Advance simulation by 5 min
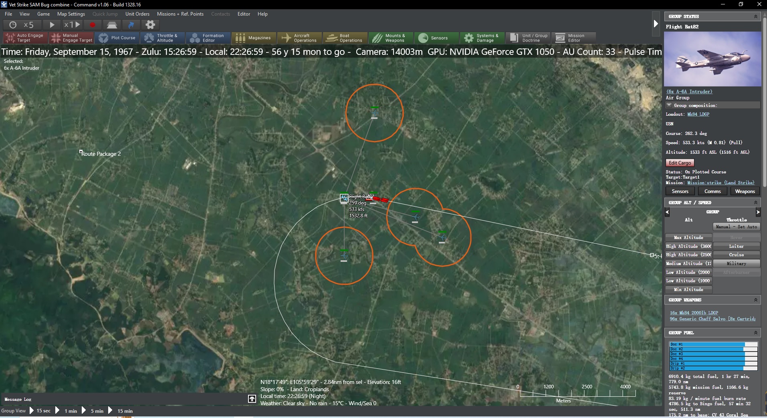This screenshot has height=418, width=767. click(x=93, y=411)
